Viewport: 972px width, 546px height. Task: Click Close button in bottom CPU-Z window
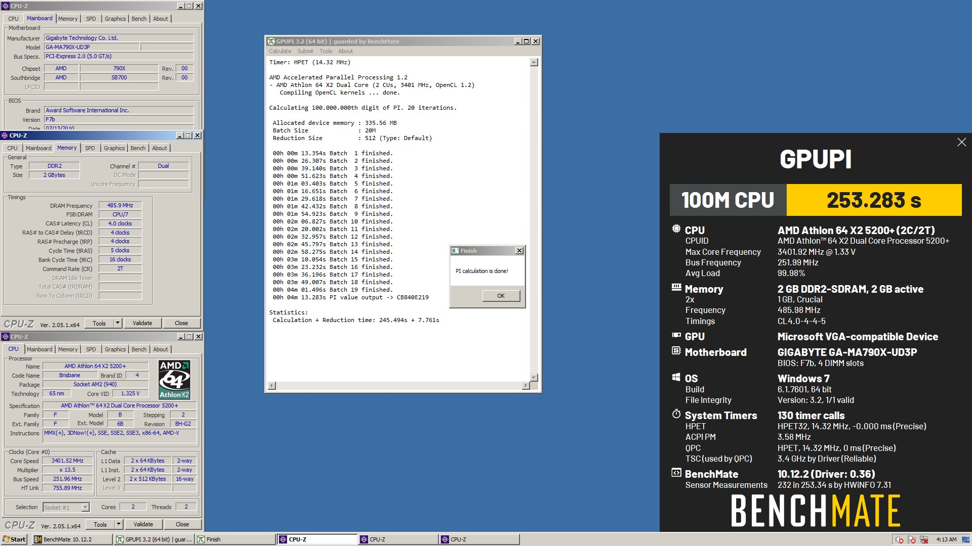(182, 524)
